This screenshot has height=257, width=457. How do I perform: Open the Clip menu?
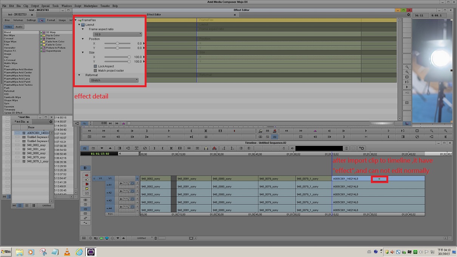(26, 6)
